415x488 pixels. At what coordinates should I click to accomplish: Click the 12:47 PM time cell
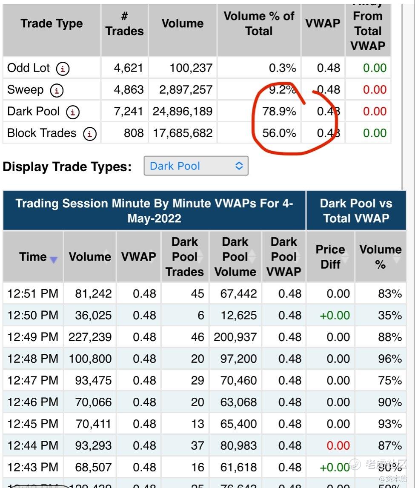[33, 380]
